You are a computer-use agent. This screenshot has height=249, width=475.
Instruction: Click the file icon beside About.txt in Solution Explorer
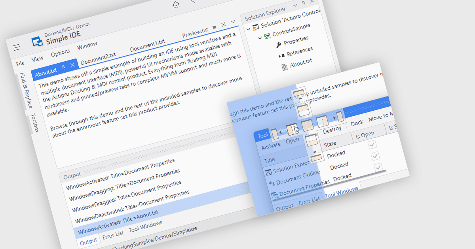click(x=284, y=67)
